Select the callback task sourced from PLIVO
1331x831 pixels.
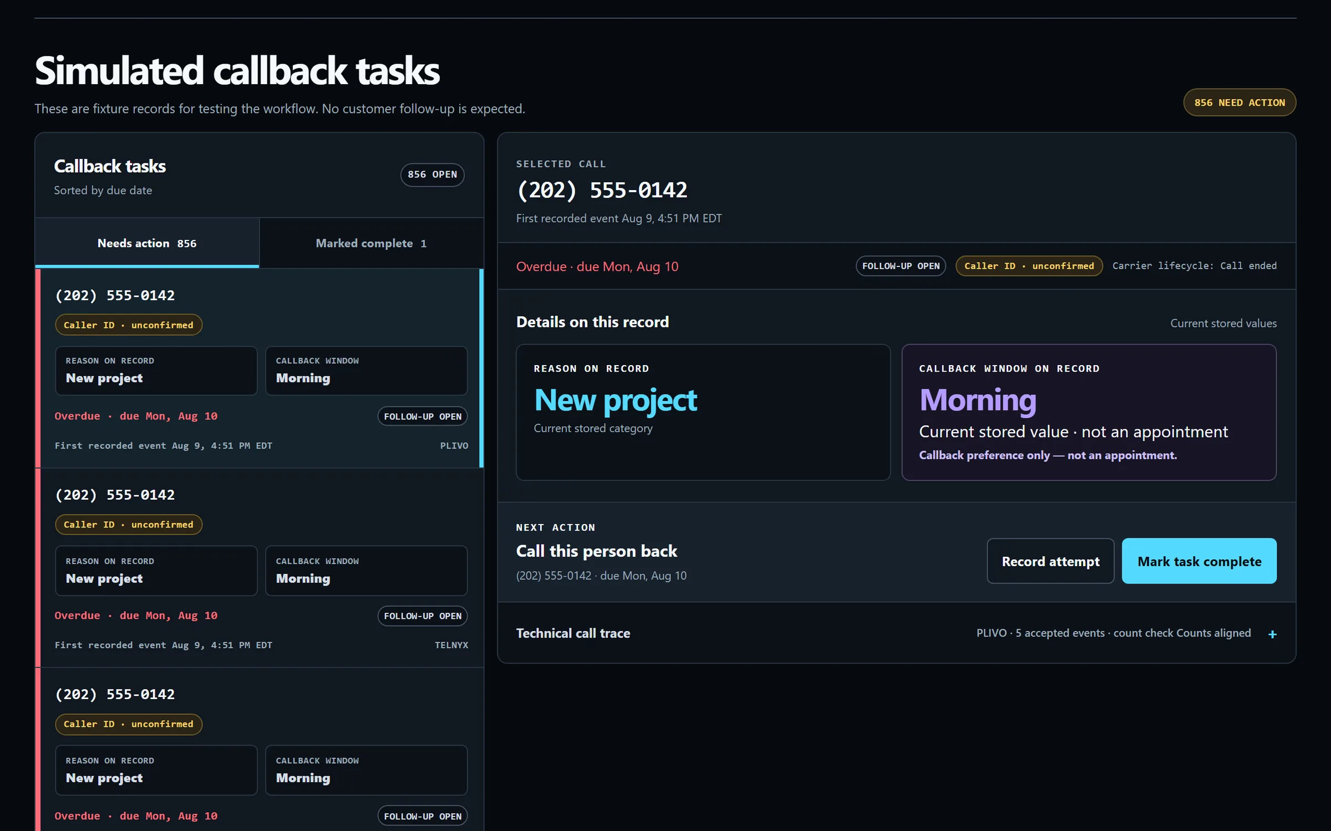coord(260,368)
